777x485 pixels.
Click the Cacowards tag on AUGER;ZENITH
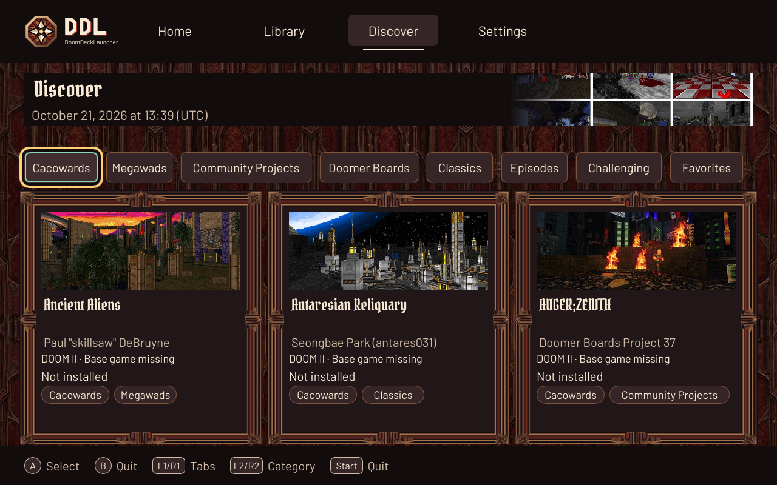point(571,395)
